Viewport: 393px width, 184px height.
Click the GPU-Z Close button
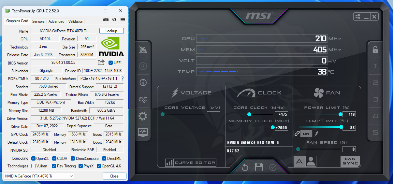(114, 176)
